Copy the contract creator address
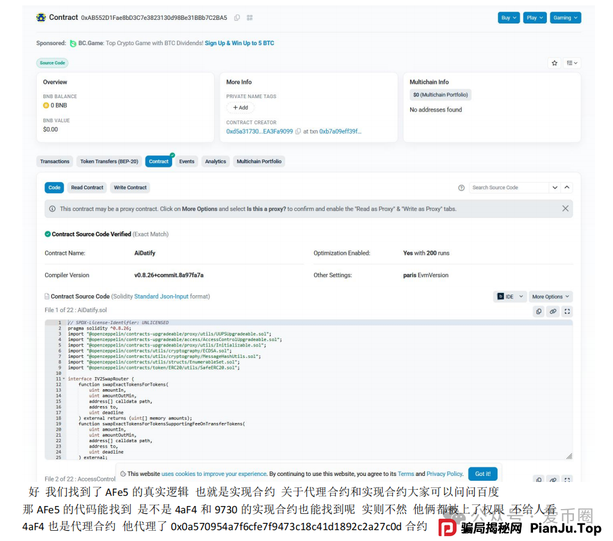The image size is (613, 541). [298, 131]
